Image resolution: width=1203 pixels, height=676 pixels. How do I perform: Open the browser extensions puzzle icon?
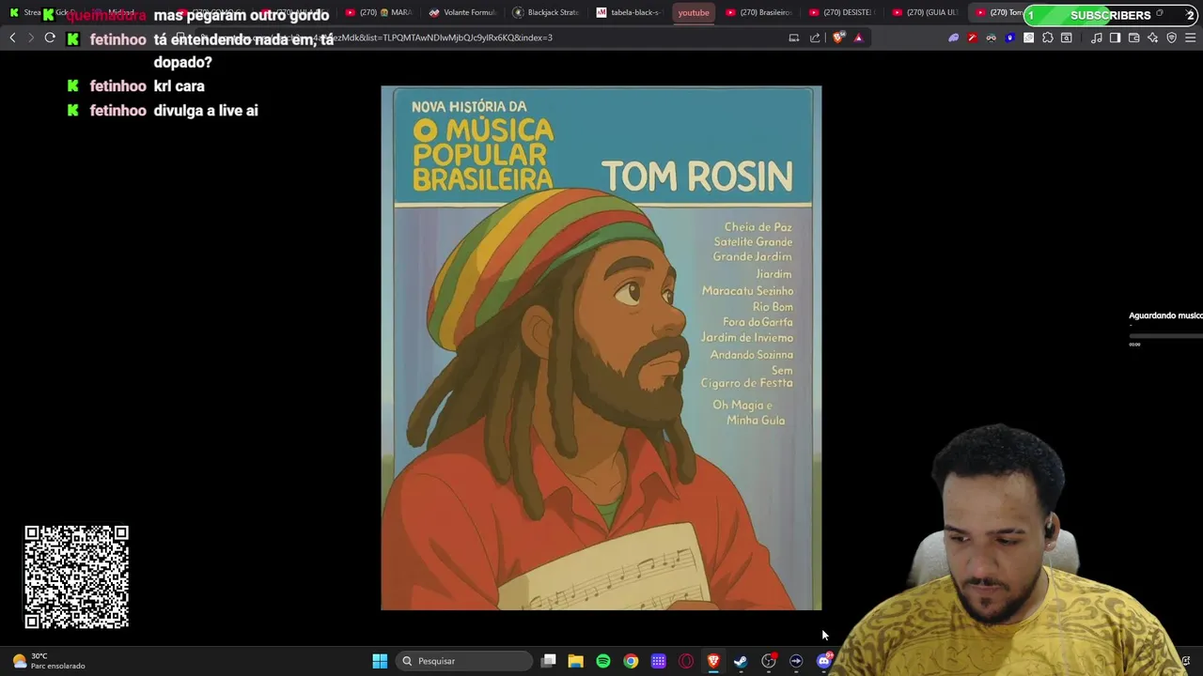1048,38
